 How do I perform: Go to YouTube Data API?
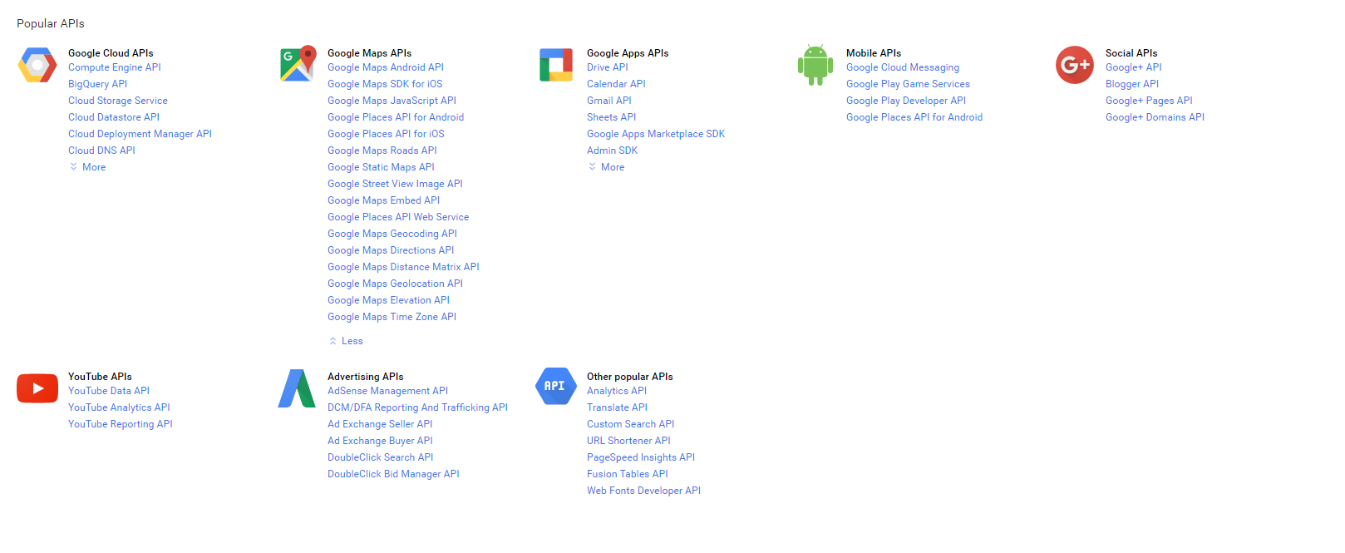109,391
